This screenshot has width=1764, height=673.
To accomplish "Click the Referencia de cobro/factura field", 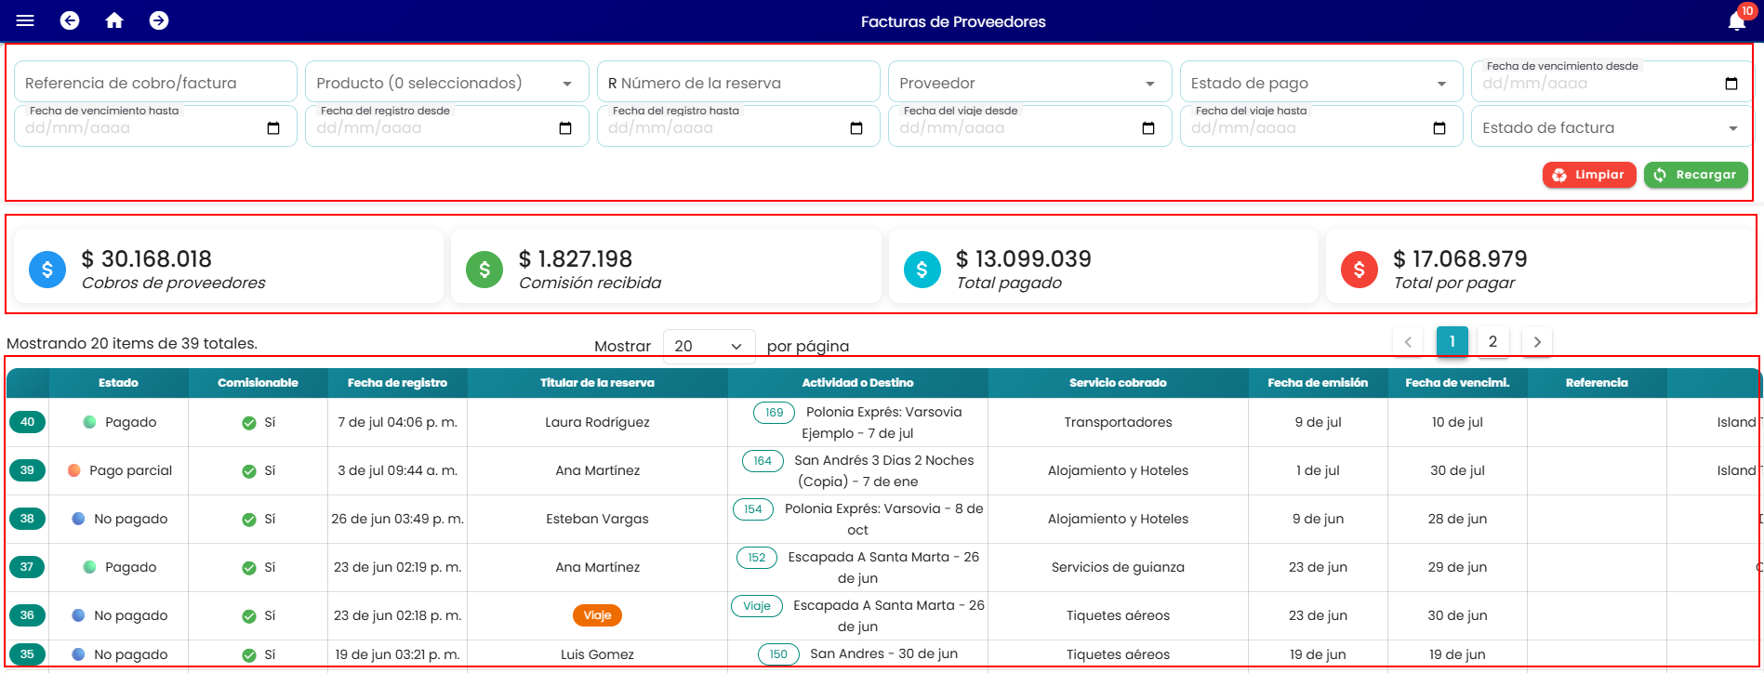I will (155, 82).
